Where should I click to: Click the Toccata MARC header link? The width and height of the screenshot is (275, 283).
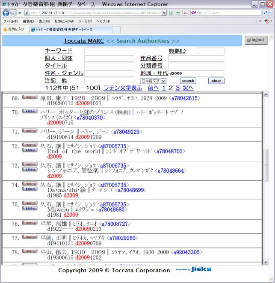pos(84,41)
